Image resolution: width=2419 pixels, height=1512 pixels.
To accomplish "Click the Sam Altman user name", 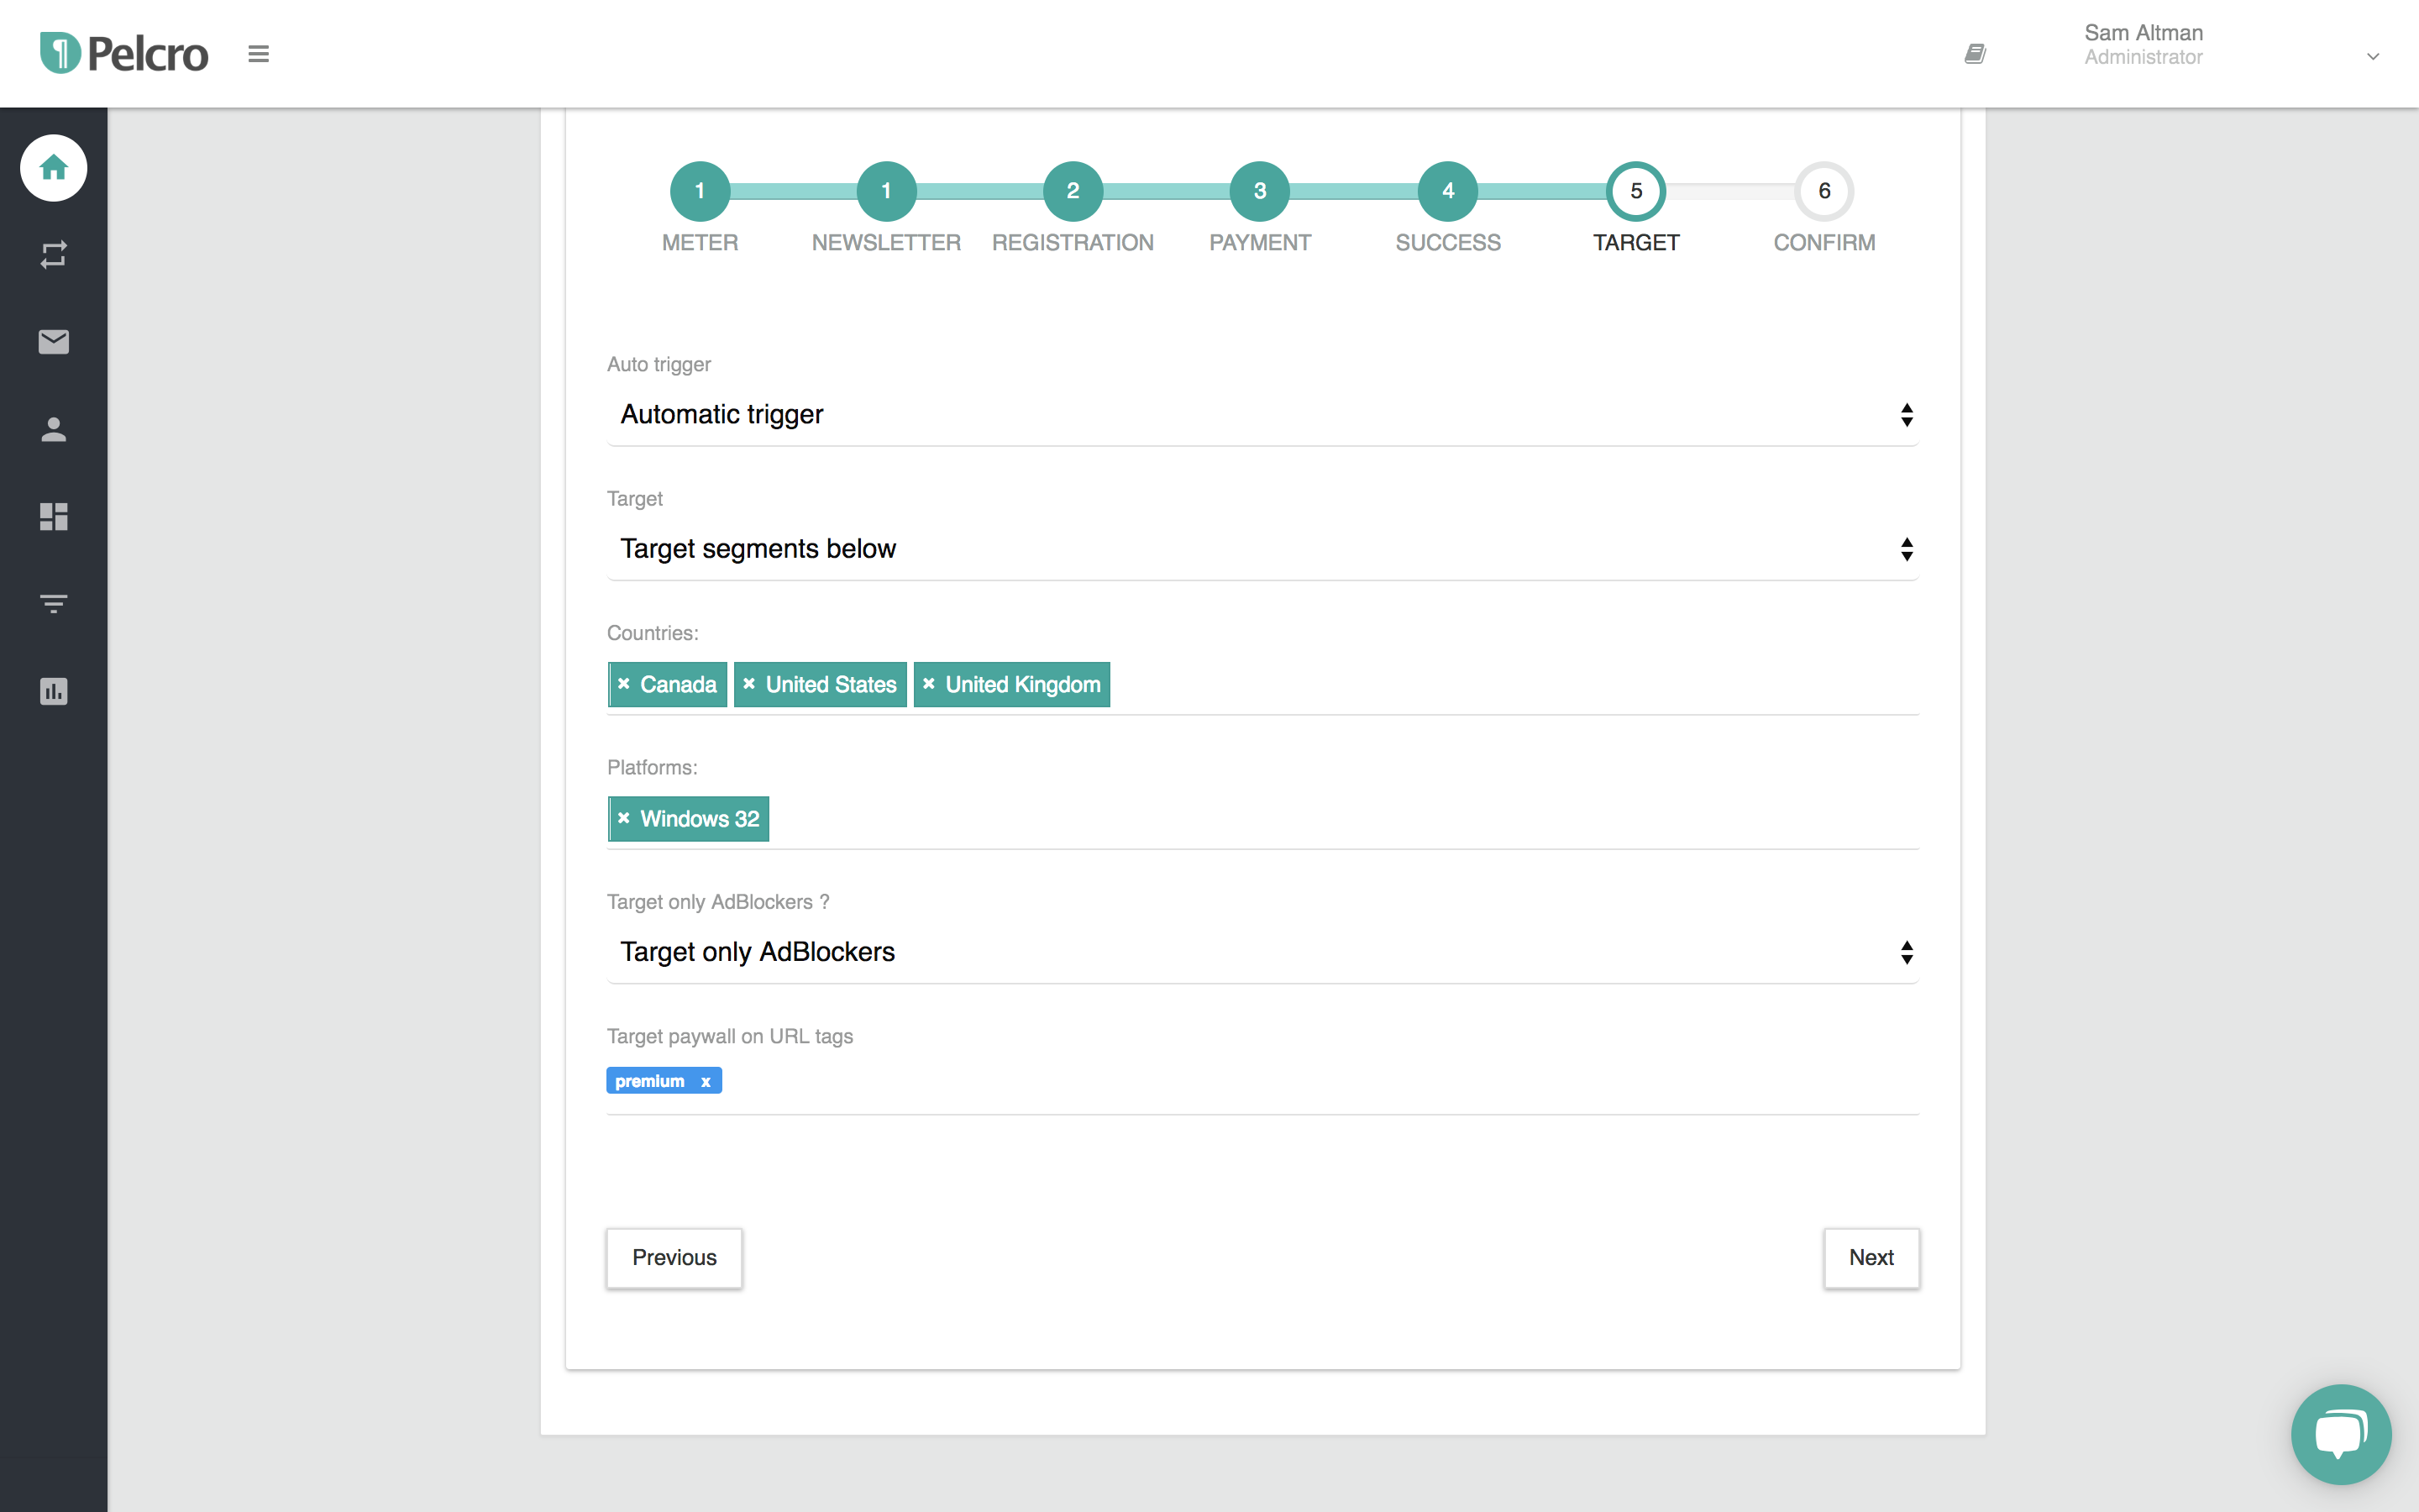I will coord(2144,33).
